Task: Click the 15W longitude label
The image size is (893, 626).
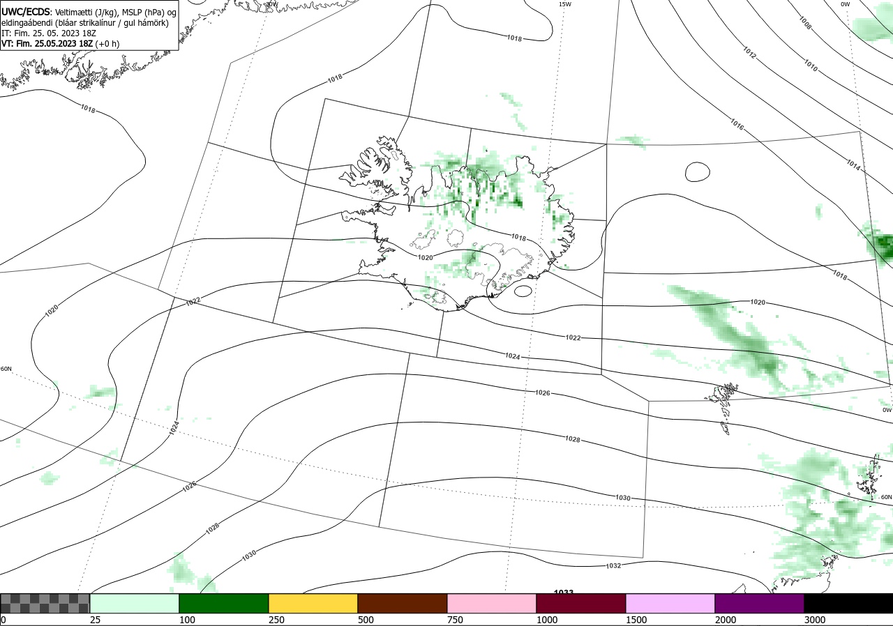Action: 565,4
